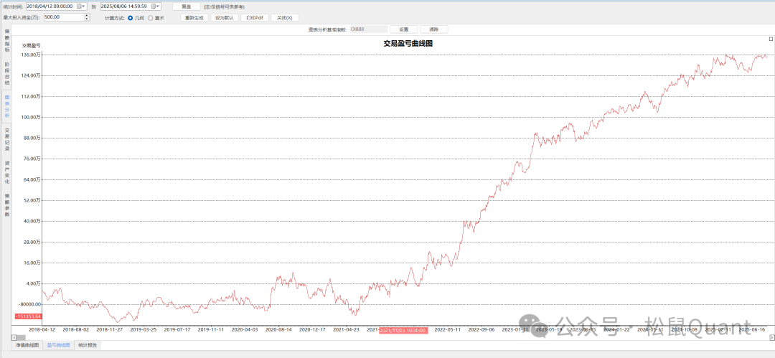Open 阶段总结 in the side tabs

point(7,73)
